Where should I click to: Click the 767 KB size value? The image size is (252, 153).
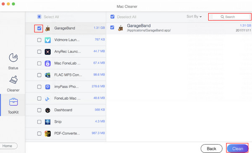coord(100,39)
